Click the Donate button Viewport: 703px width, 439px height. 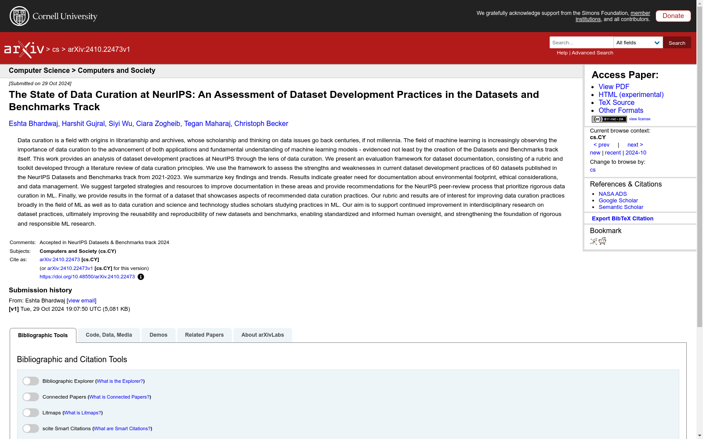tap(673, 16)
